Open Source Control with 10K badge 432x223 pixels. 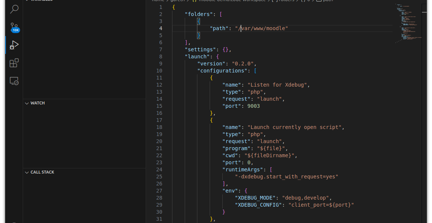coord(14,27)
